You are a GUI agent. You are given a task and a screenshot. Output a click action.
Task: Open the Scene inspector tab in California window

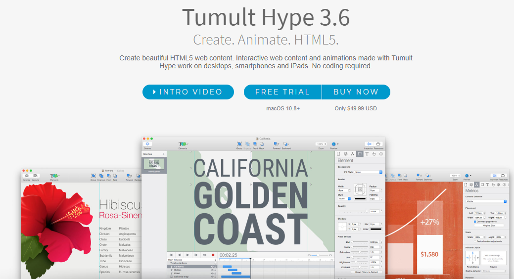click(x=345, y=154)
